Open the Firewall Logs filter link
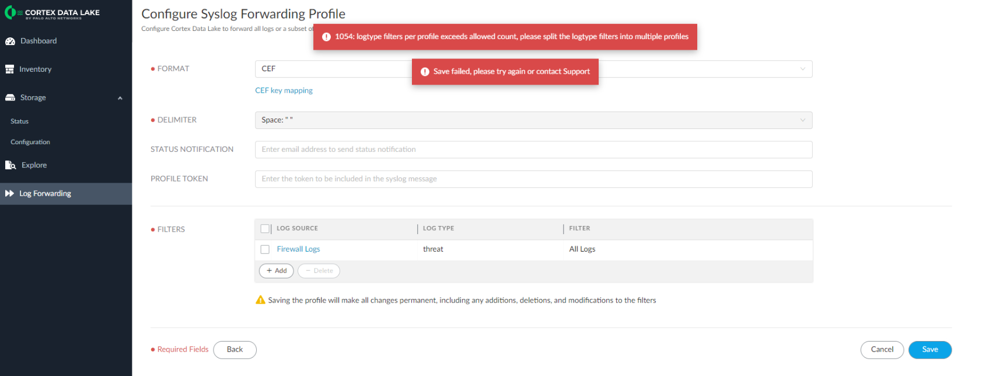 (x=298, y=249)
